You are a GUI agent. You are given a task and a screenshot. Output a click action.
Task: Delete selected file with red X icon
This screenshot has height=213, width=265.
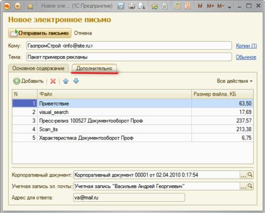pyautogui.click(x=53, y=81)
